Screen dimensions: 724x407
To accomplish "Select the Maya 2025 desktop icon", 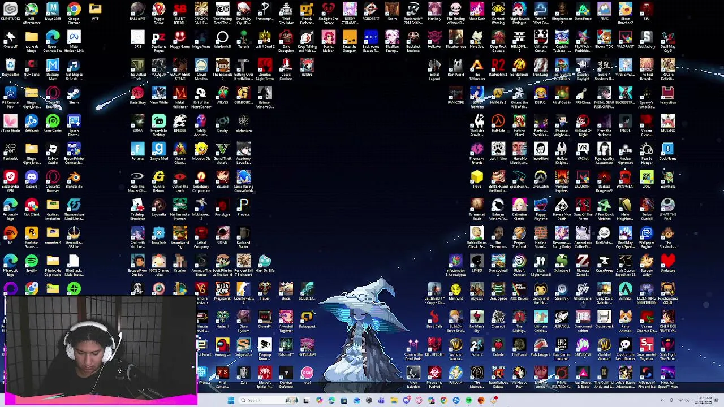I will [53, 12].
